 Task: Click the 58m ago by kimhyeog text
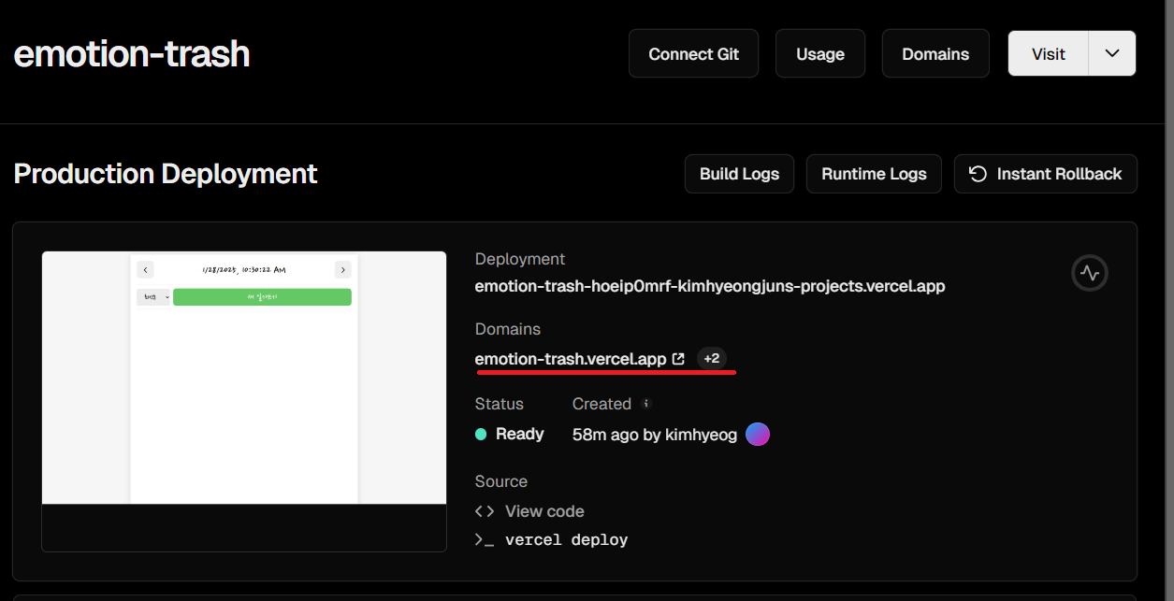(655, 435)
